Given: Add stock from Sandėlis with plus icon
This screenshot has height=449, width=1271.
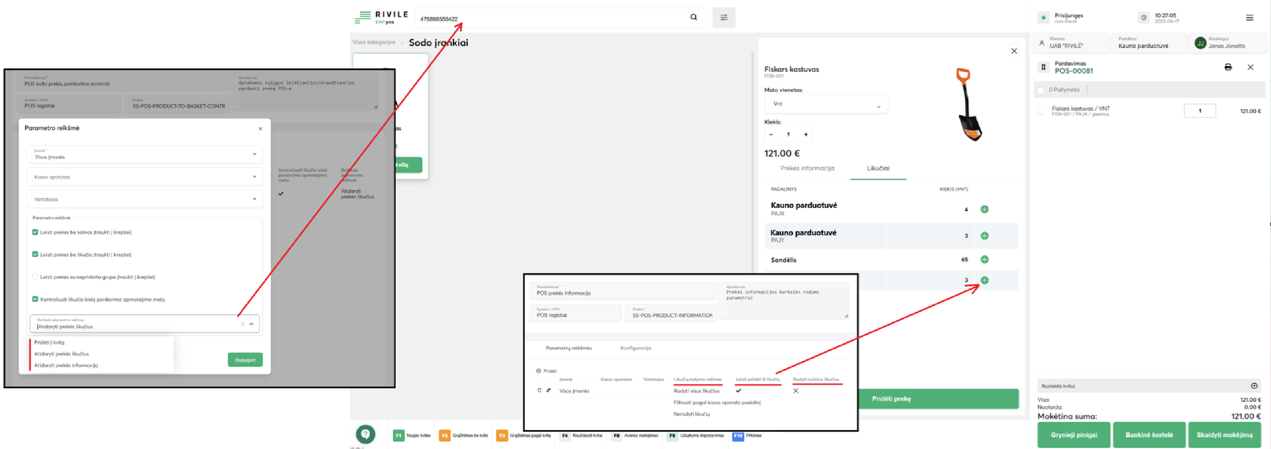Looking at the screenshot, I should (x=984, y=259).
